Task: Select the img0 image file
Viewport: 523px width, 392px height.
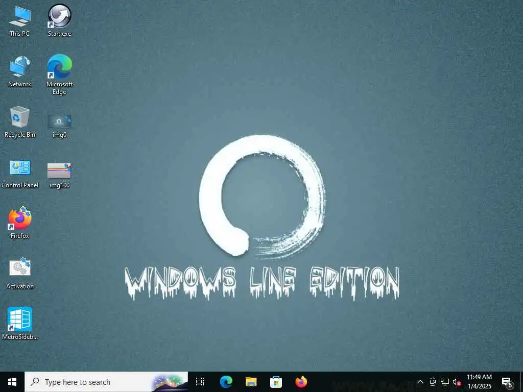Action: coord(59,126)
